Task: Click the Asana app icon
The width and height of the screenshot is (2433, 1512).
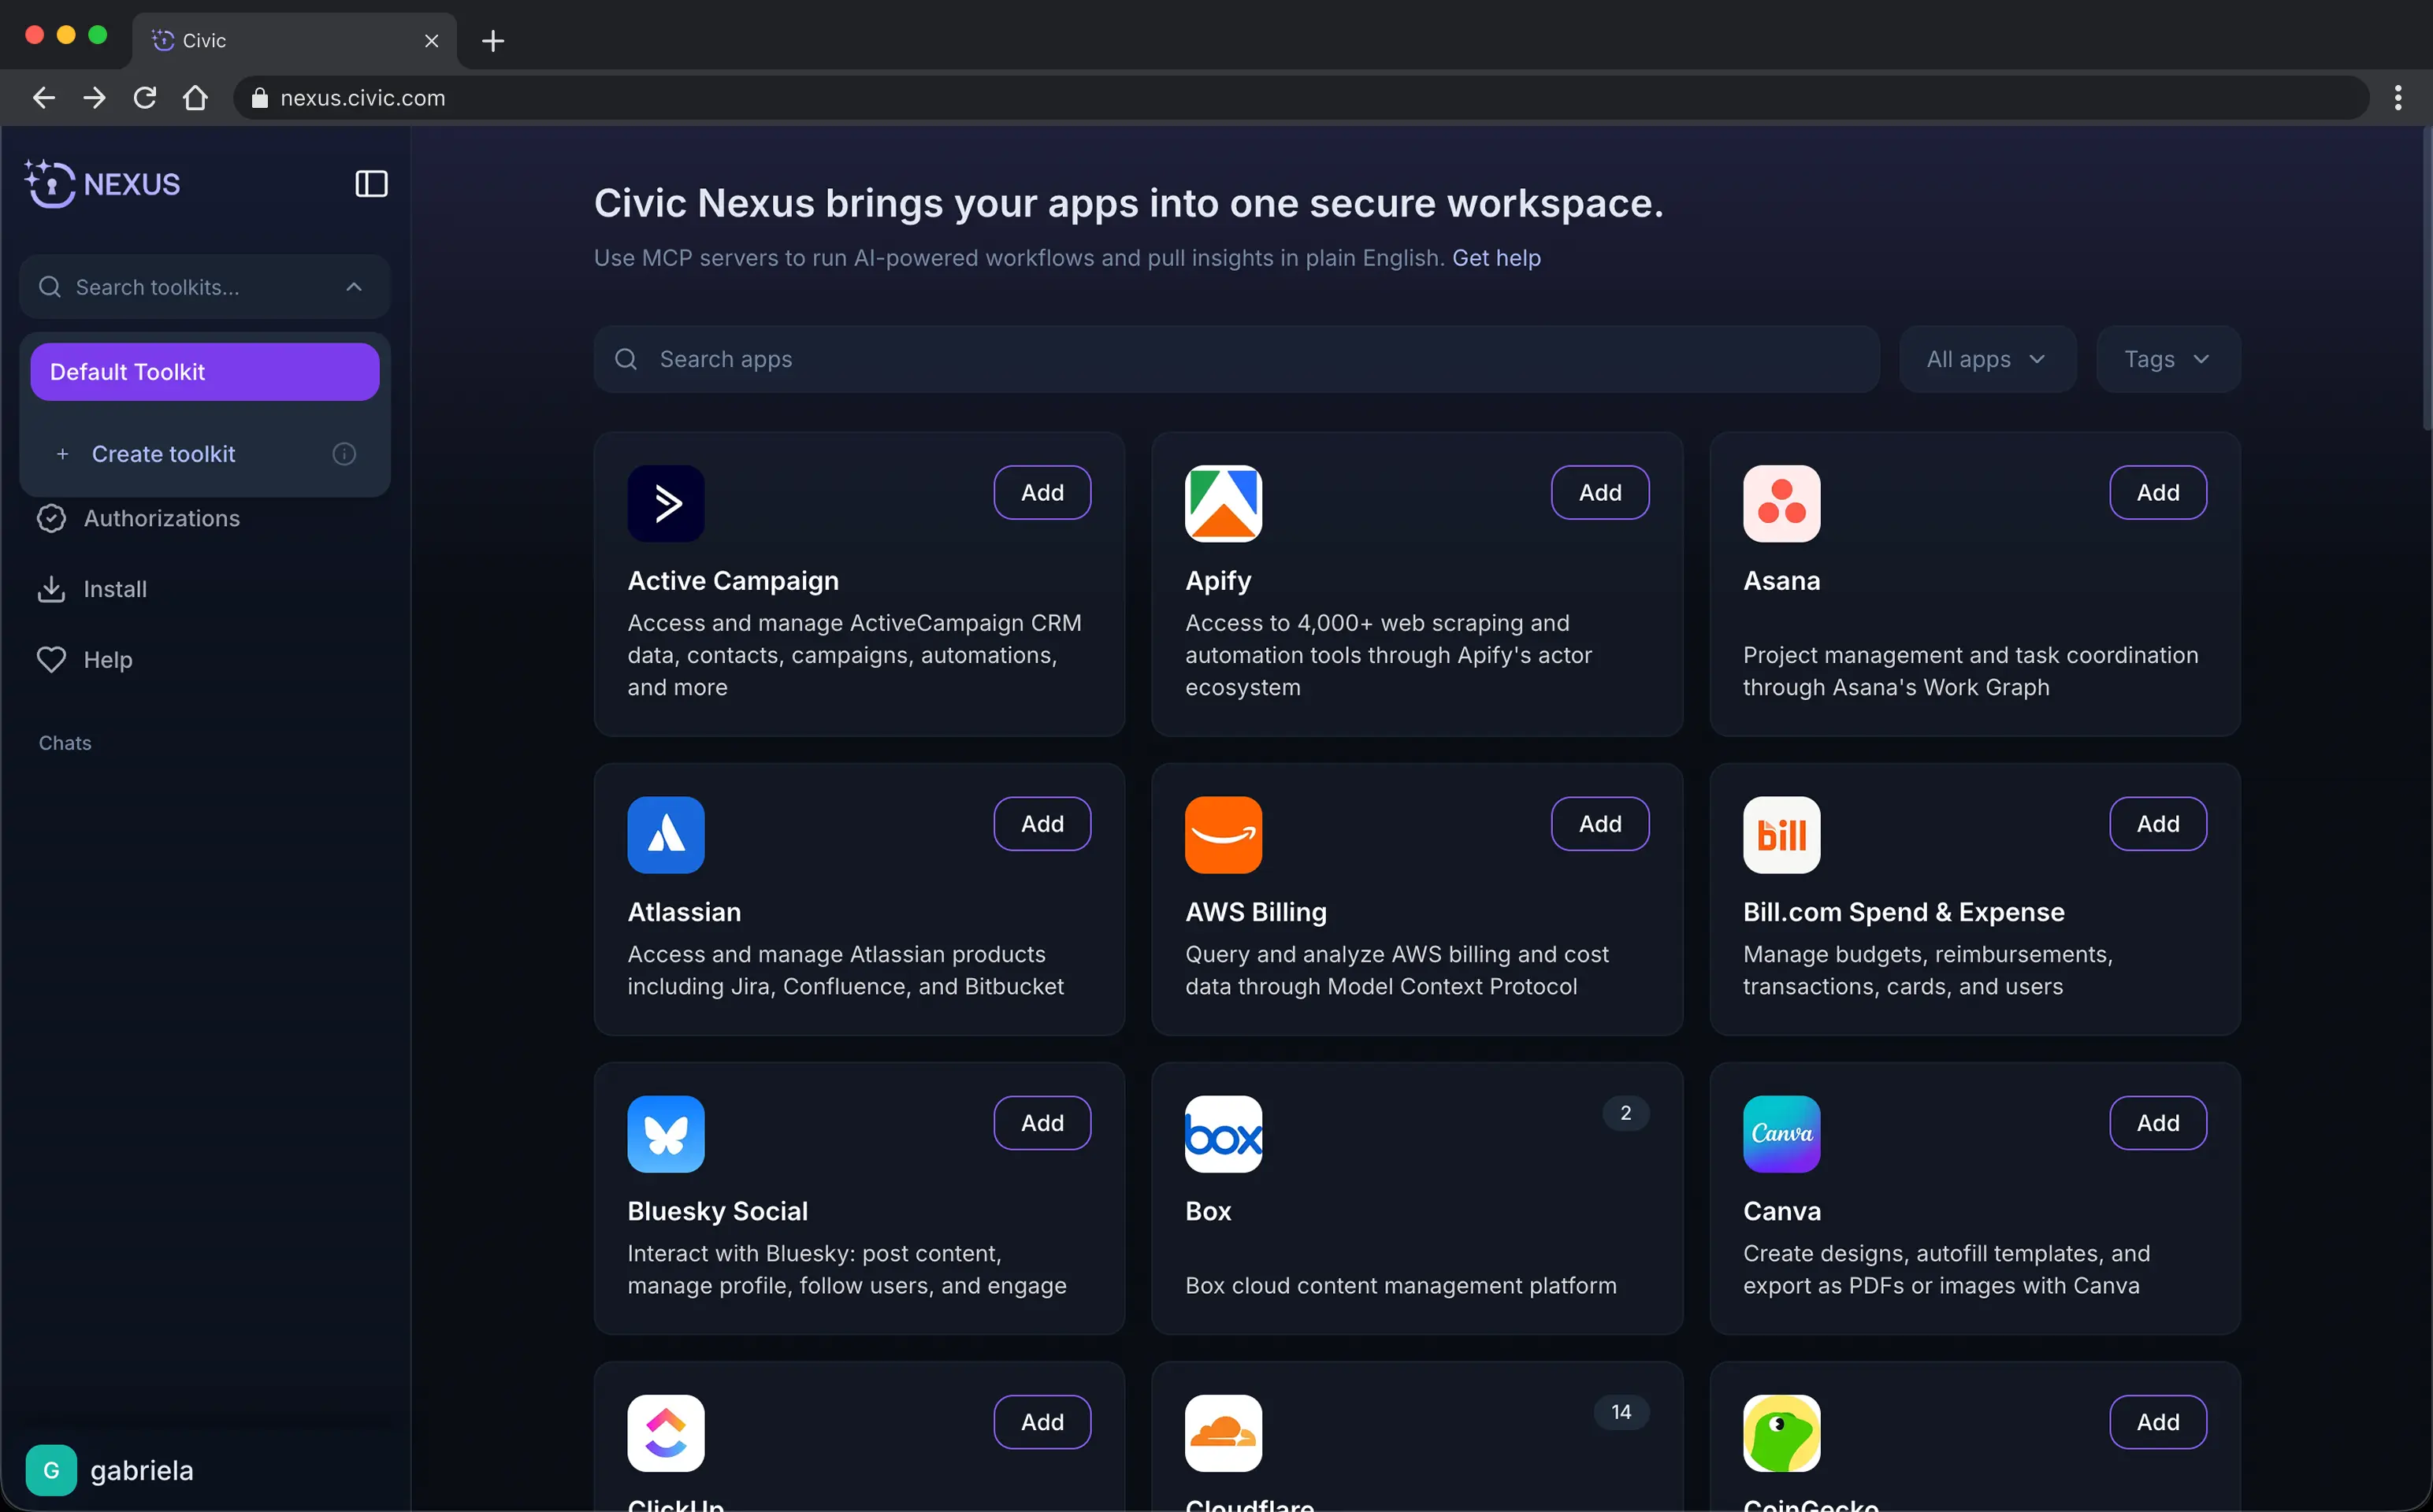Action: point(1781,503)
